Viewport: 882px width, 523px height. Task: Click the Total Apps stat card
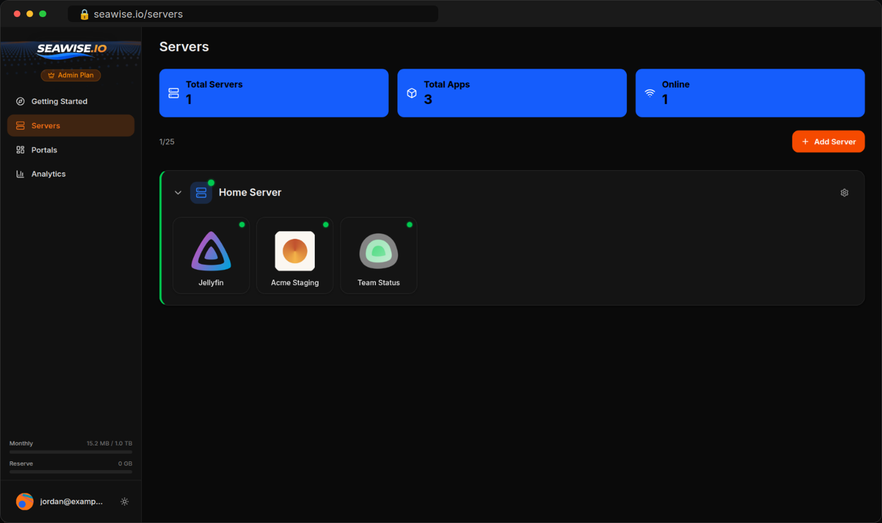point(512,93)
